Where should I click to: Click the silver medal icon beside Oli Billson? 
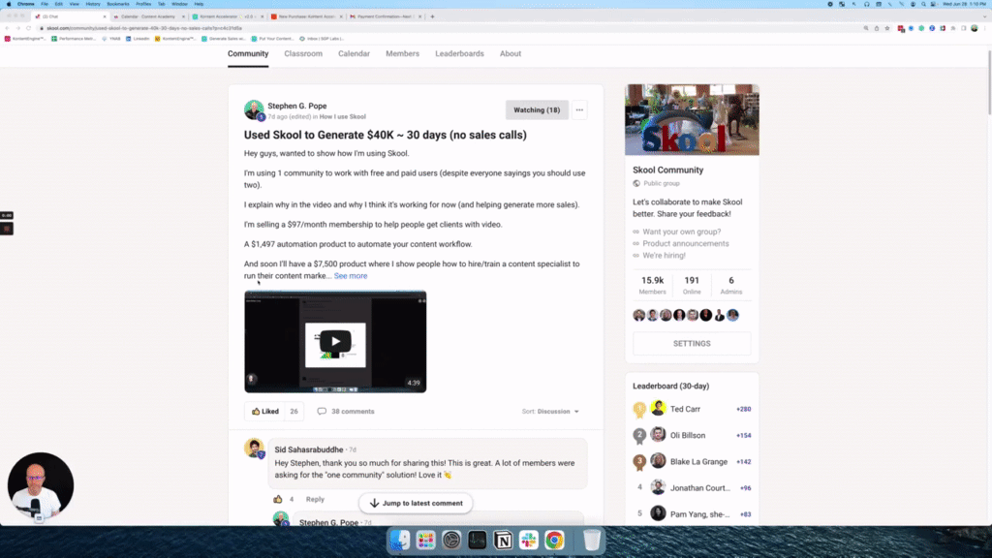click(637, 436)
